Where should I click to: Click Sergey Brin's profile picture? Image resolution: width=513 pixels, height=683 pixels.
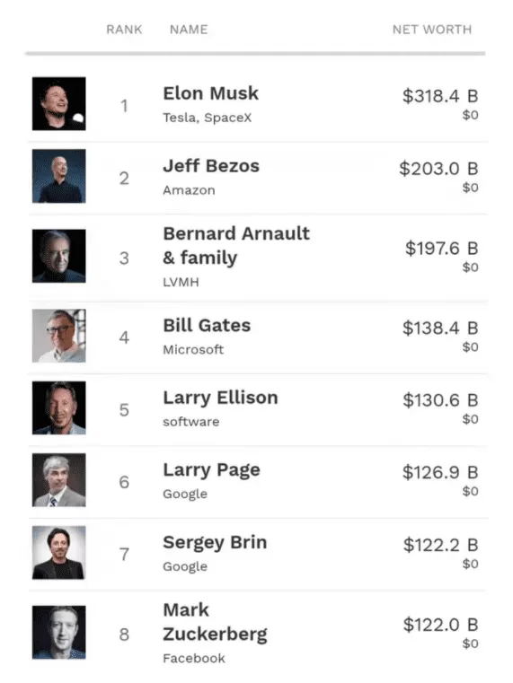tap(58, 552)
